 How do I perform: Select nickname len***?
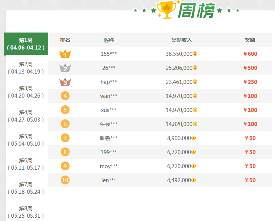(x=109, y=180)
